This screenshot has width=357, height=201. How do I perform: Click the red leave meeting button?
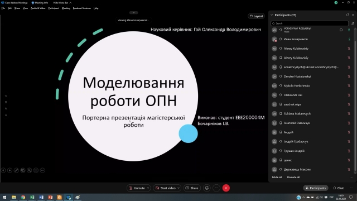coord(226,188)
